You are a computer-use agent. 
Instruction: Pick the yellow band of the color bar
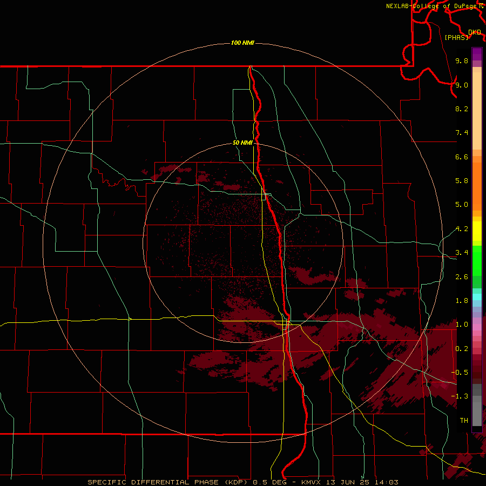(477, 231)
